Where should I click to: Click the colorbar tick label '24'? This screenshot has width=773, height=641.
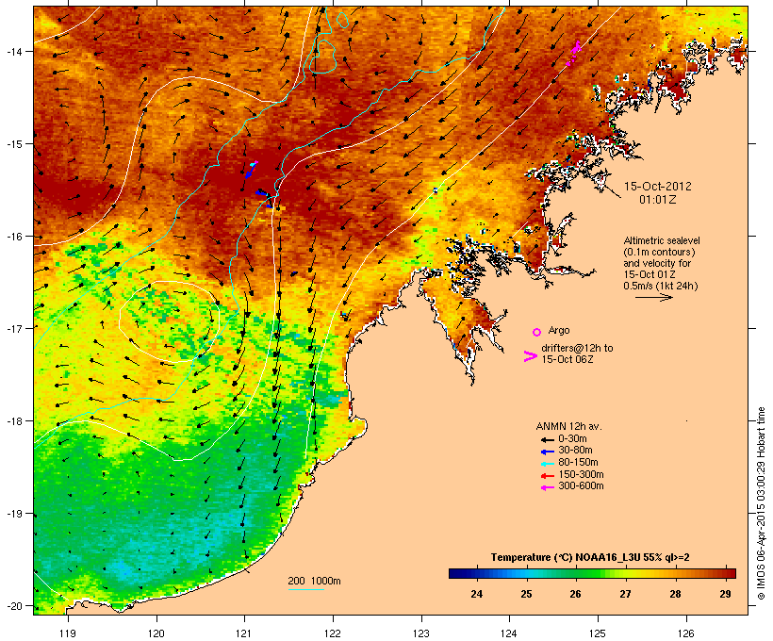(x=476, y=594)
